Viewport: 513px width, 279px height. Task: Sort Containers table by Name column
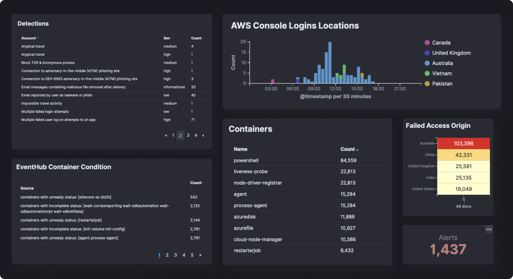point(240,149)
